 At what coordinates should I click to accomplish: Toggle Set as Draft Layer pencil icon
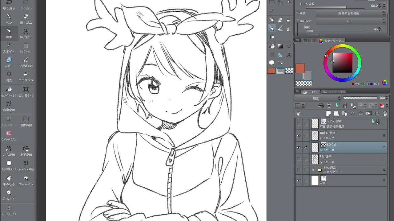(337, 106)
